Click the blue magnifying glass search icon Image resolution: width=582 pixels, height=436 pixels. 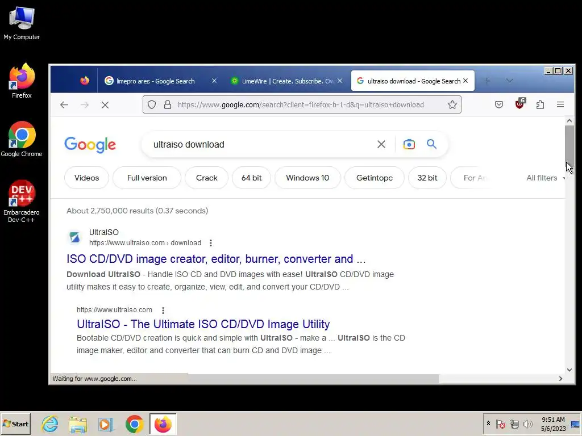431,144
